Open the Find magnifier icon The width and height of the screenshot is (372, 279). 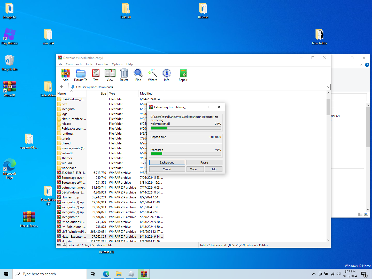(x=138, y=74)
